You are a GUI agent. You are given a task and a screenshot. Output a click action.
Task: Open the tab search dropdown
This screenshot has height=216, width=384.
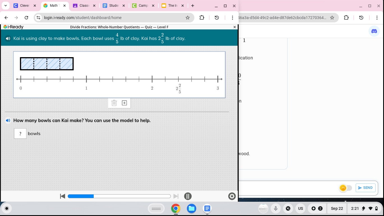5,6
